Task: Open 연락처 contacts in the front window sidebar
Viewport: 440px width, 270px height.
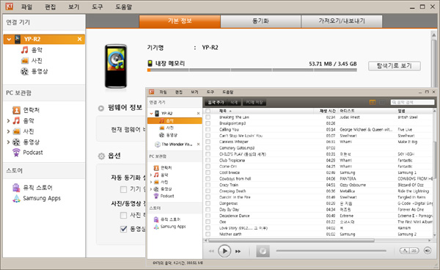Action: [x=163, y=168]
